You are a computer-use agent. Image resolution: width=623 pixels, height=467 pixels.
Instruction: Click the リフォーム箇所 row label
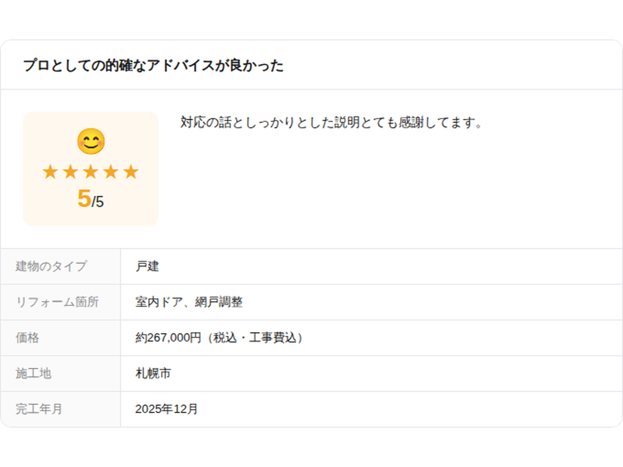coord(57,302)
